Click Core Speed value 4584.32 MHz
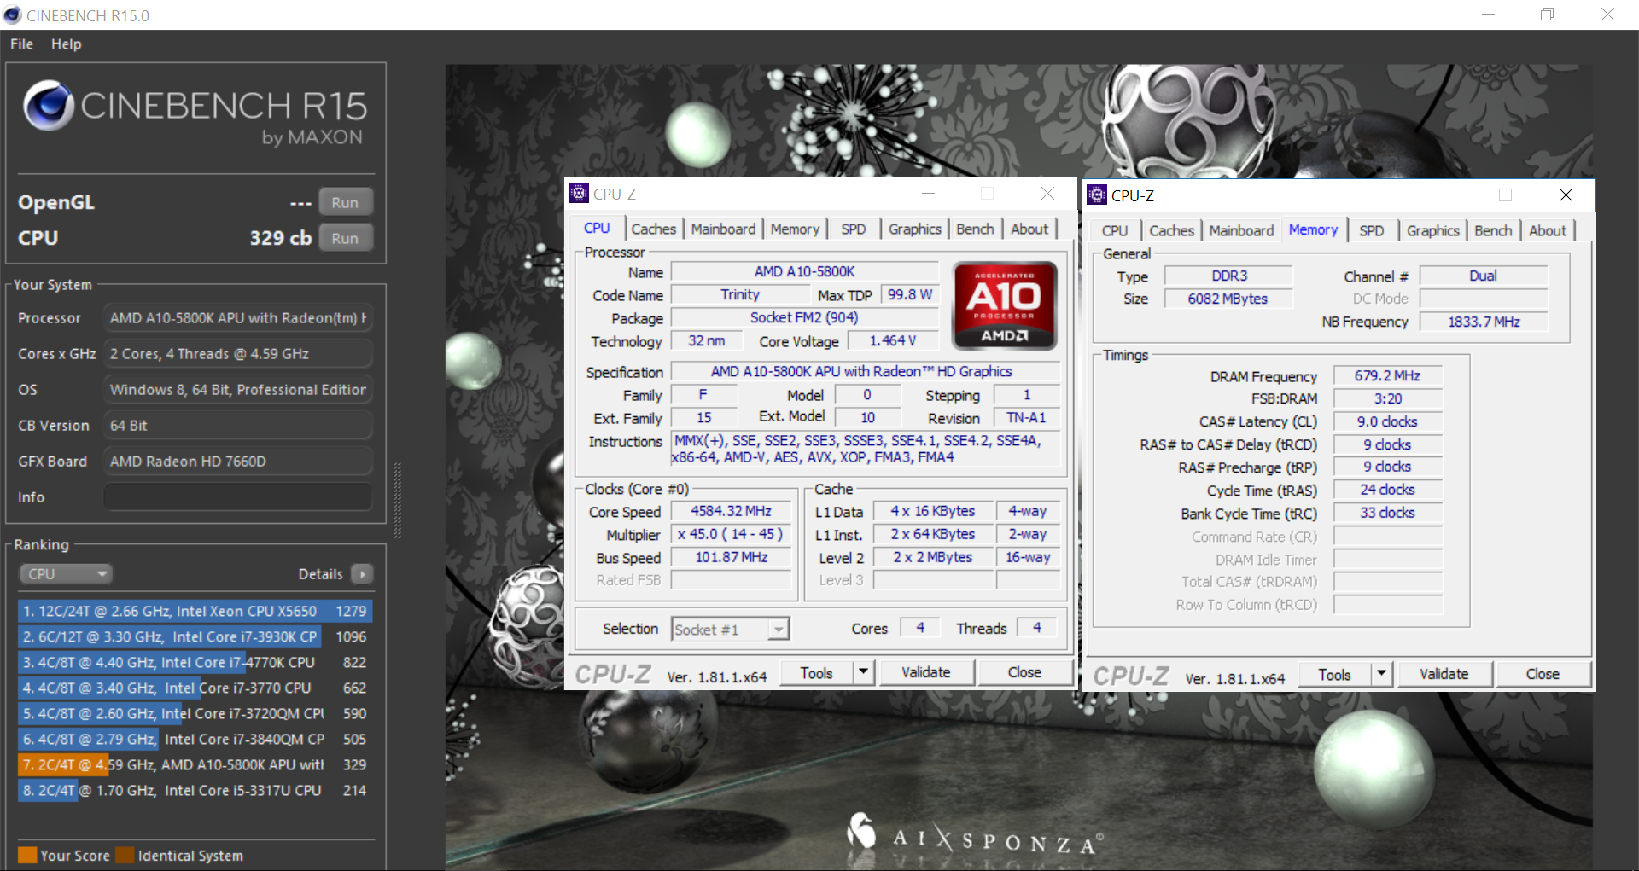The width and height of the screenshot is (1639, 871). (731, 511)
